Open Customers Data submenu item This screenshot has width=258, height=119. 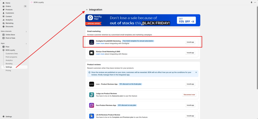pos(12,53)
